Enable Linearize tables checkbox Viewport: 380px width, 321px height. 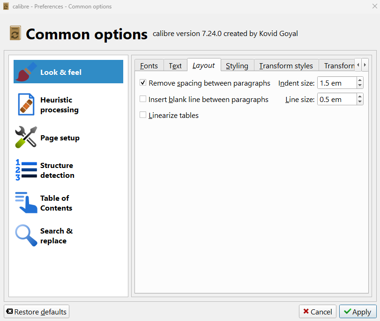coord(143,115)
